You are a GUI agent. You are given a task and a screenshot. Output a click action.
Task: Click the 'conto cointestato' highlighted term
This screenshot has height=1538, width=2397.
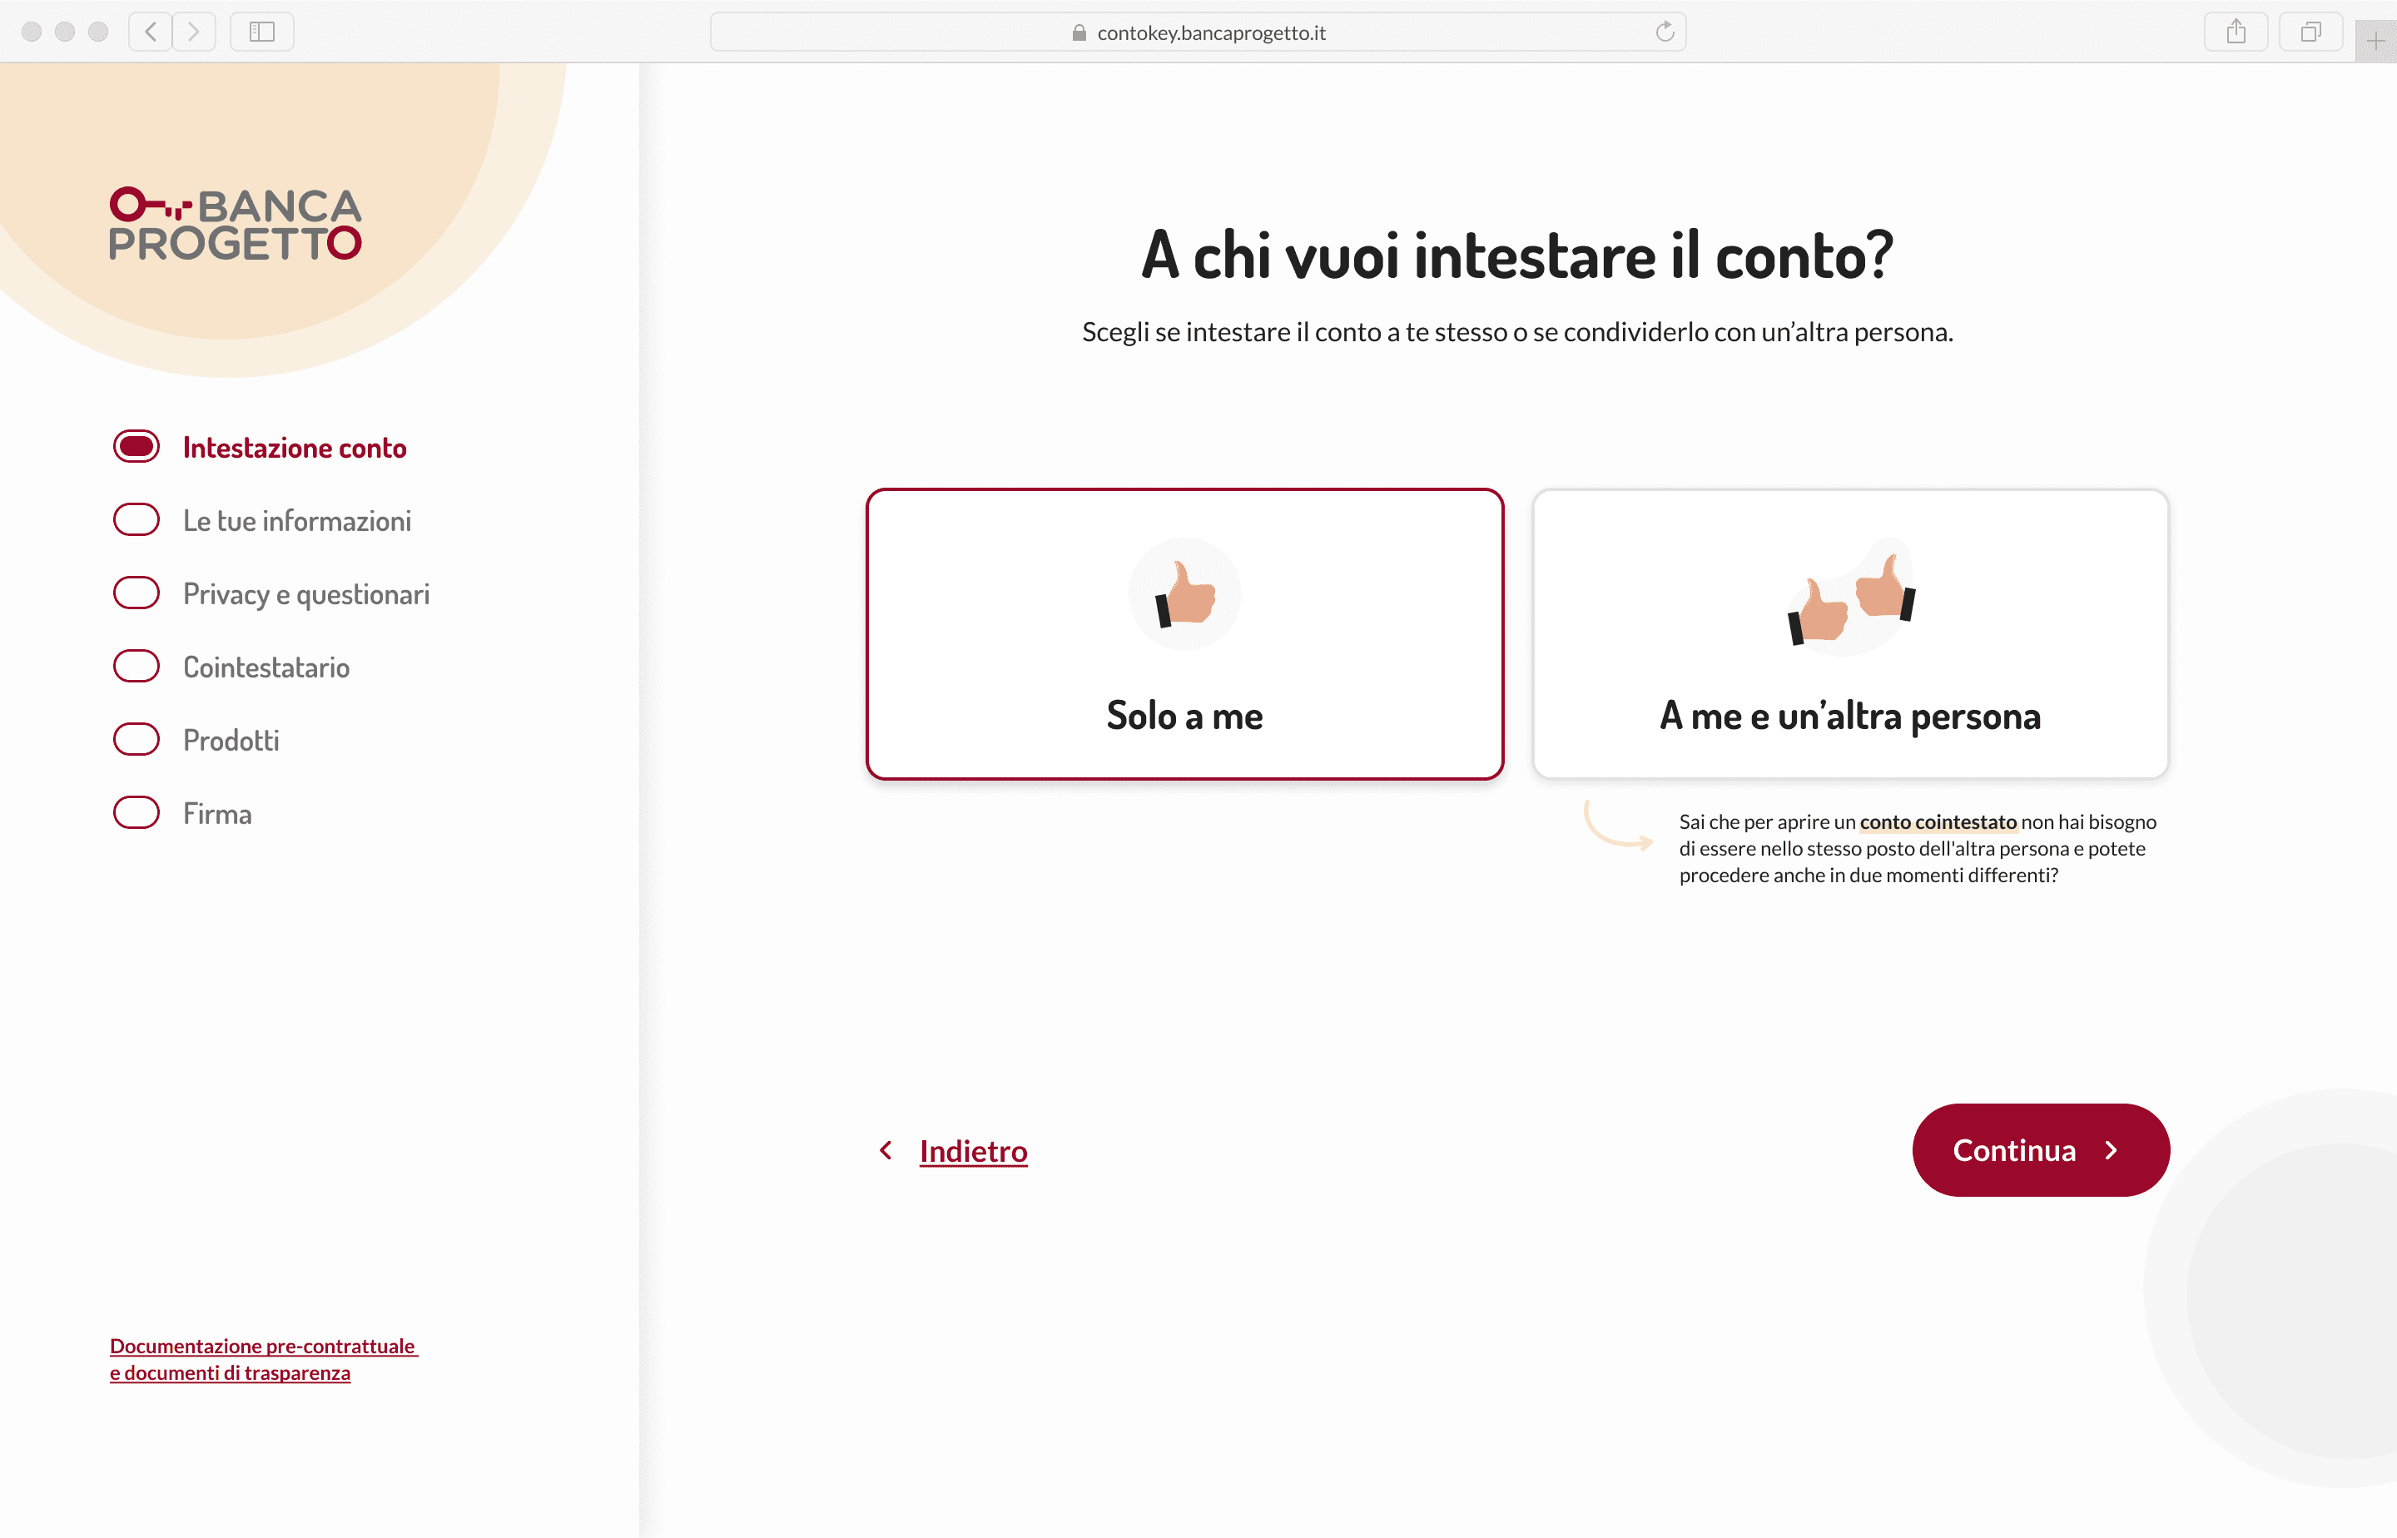1938,822
